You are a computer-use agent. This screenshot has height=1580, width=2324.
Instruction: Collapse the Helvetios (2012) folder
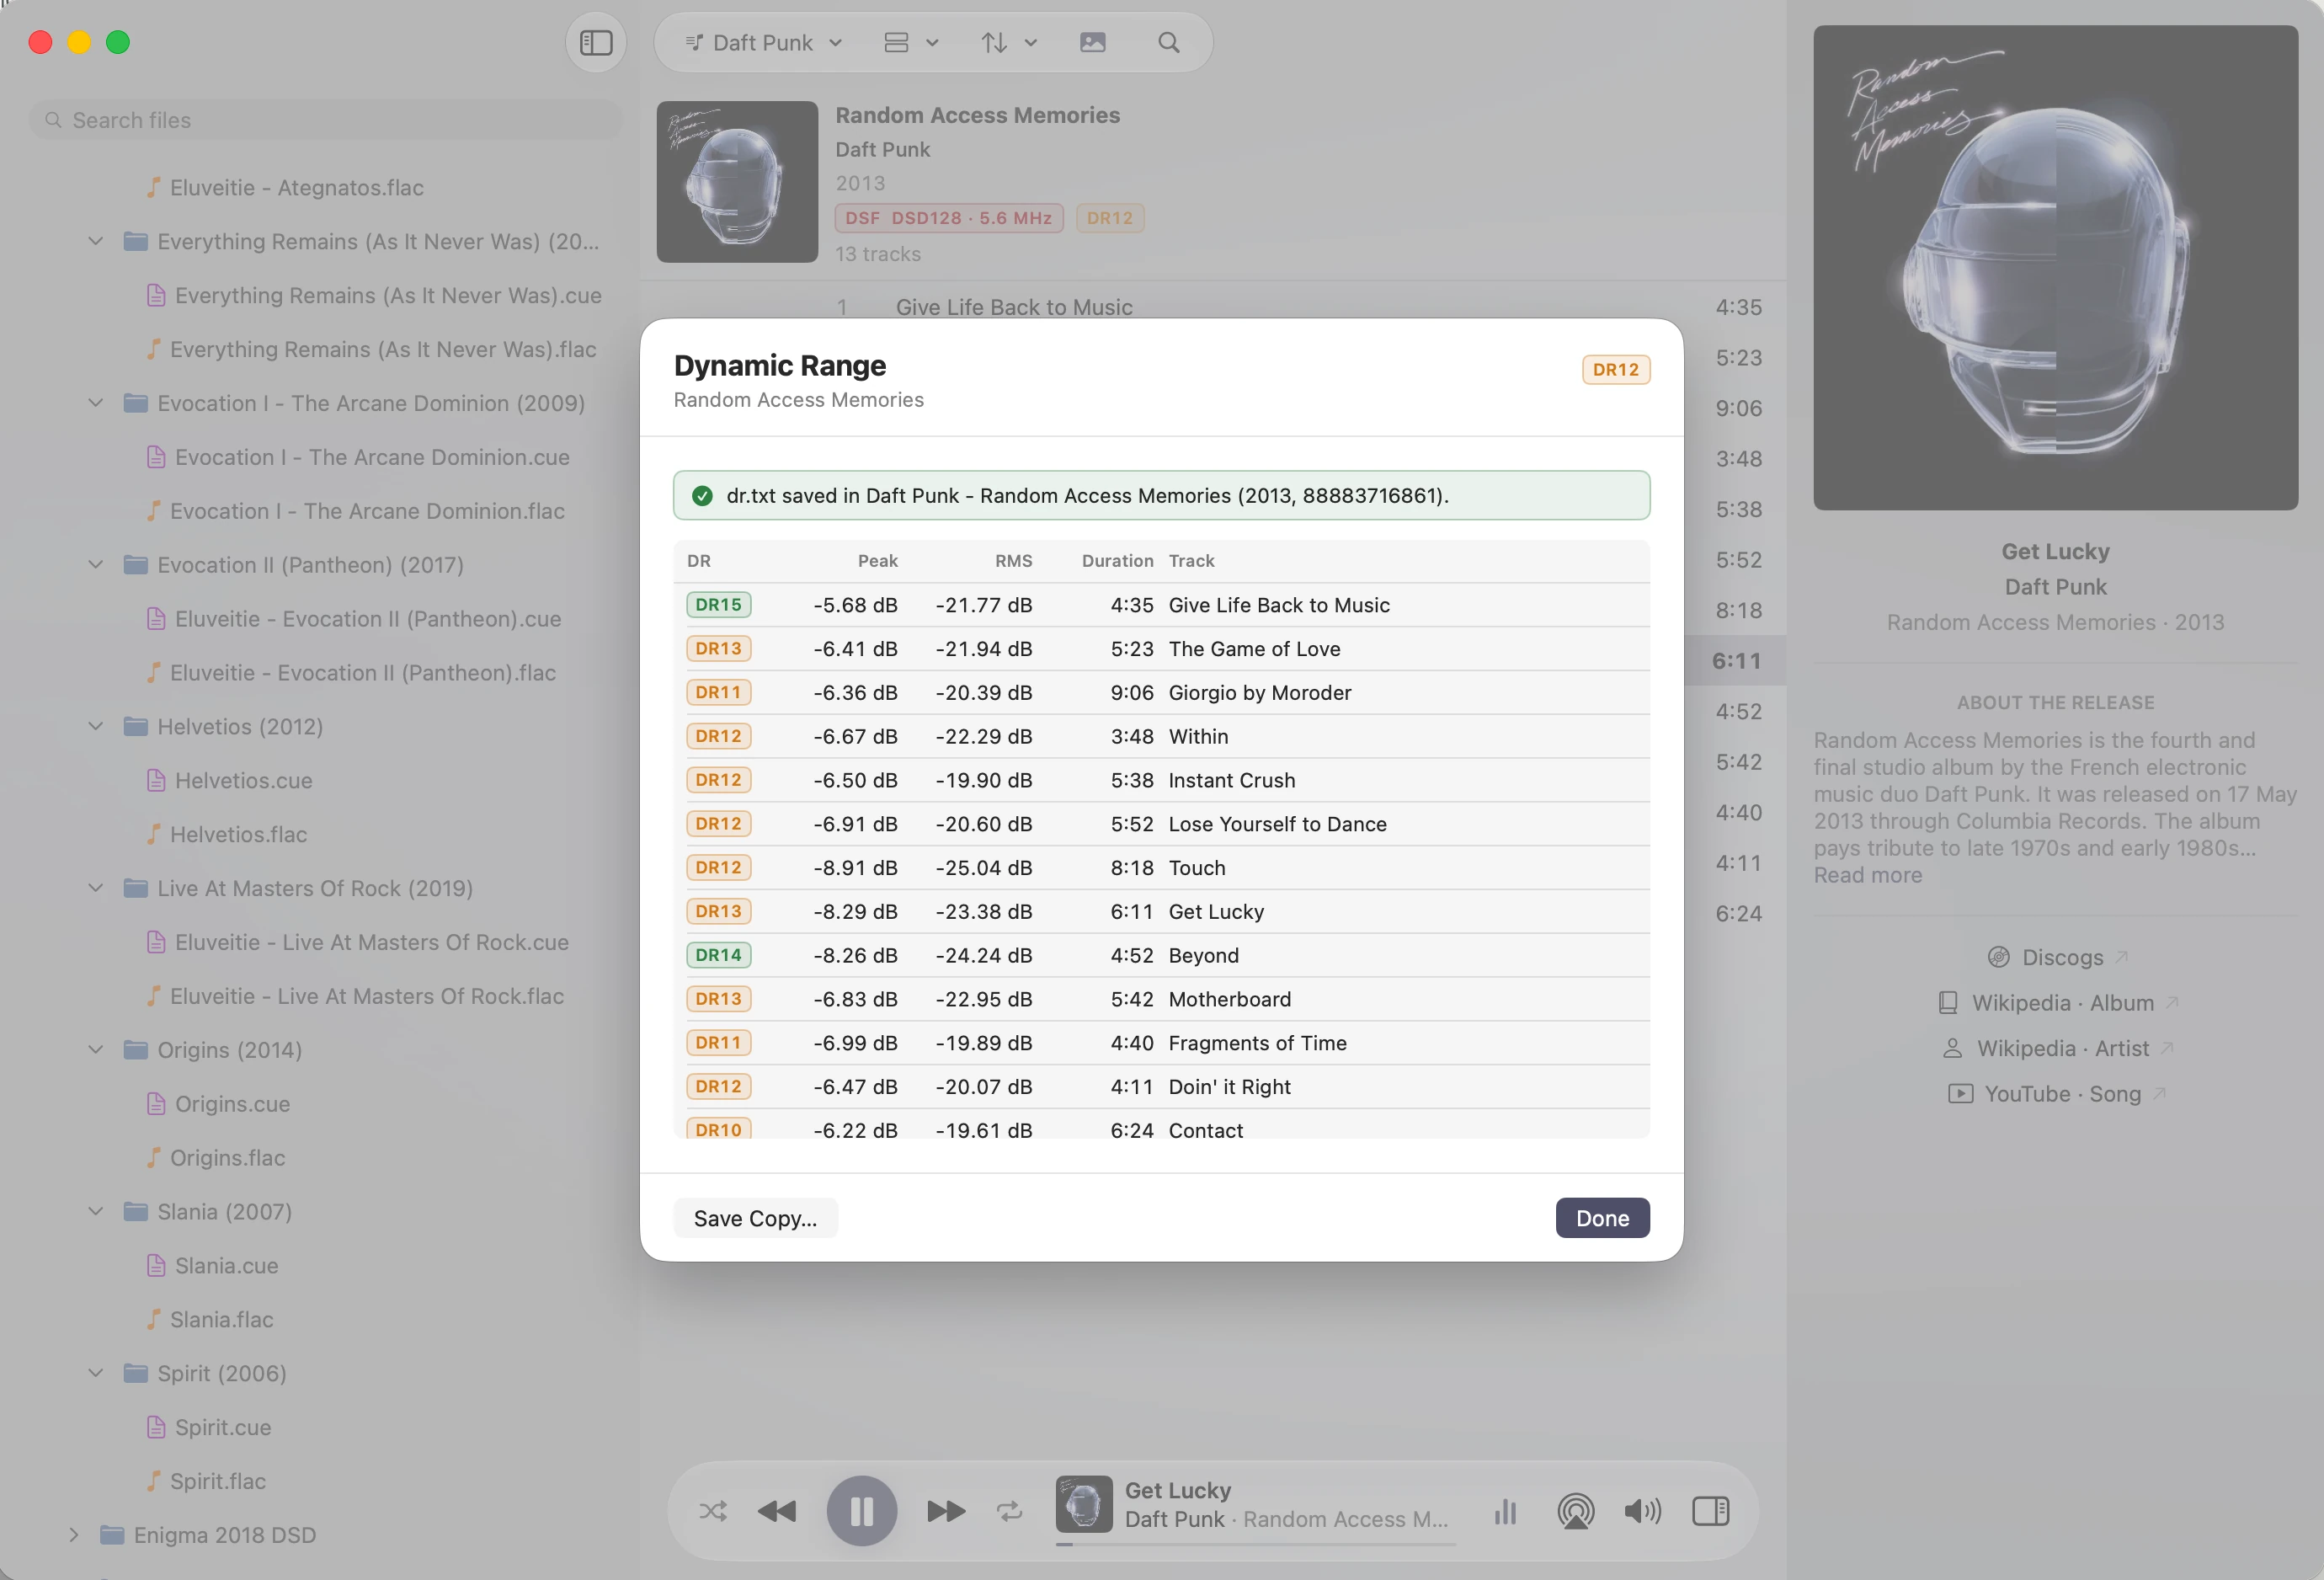click(x=96, y=726)
